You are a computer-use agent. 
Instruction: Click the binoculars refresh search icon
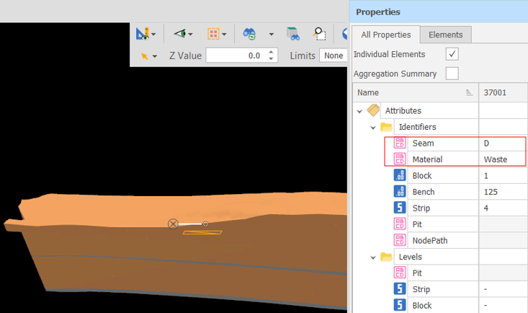249,34
